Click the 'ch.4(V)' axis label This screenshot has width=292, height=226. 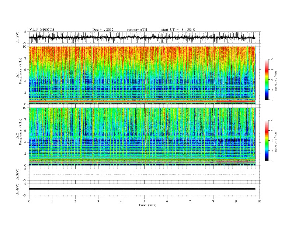18,189
